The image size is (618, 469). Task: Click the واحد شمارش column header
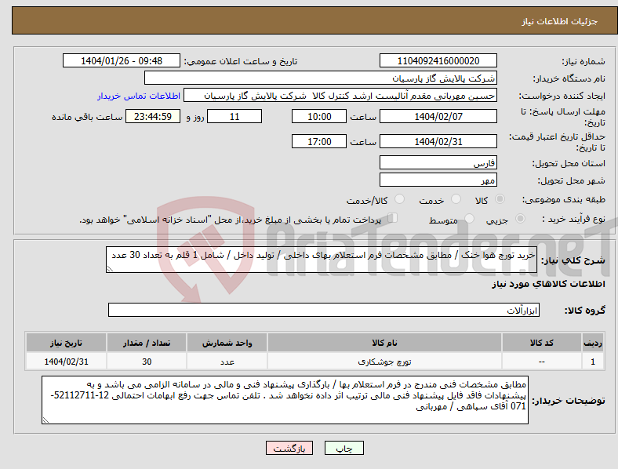[227, 343]
